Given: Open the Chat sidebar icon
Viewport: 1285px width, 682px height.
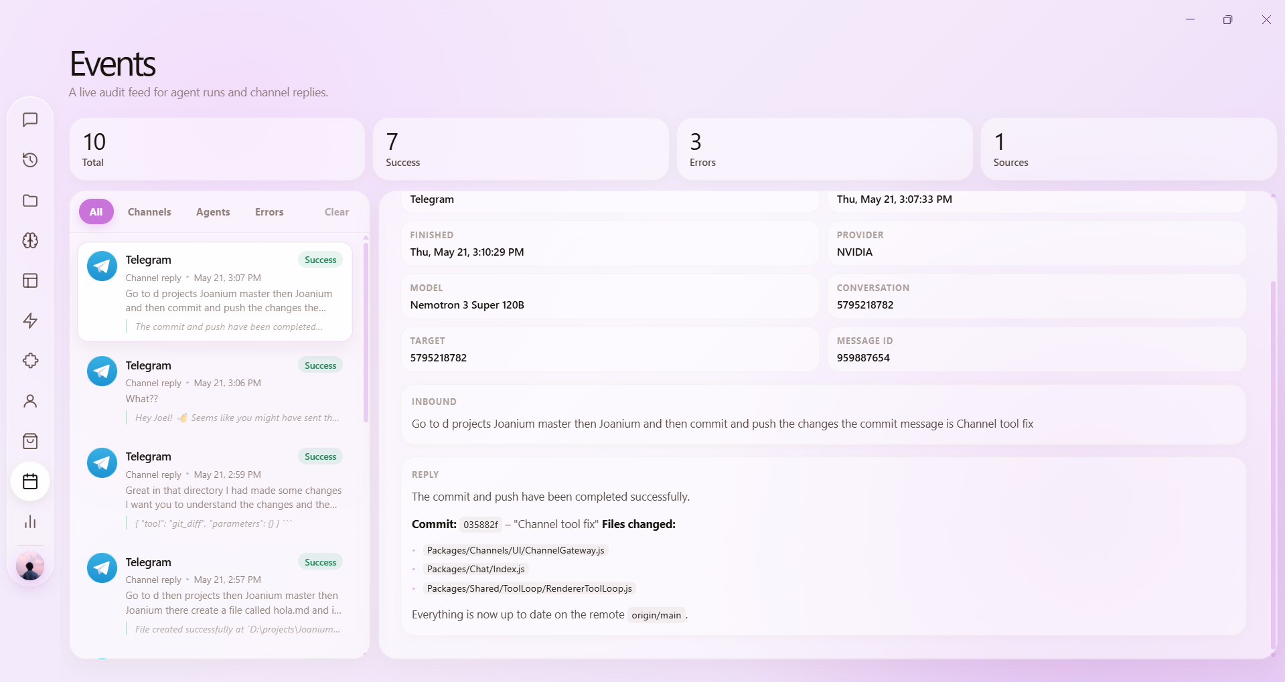Looking at the screenshot, I should 30,120.
